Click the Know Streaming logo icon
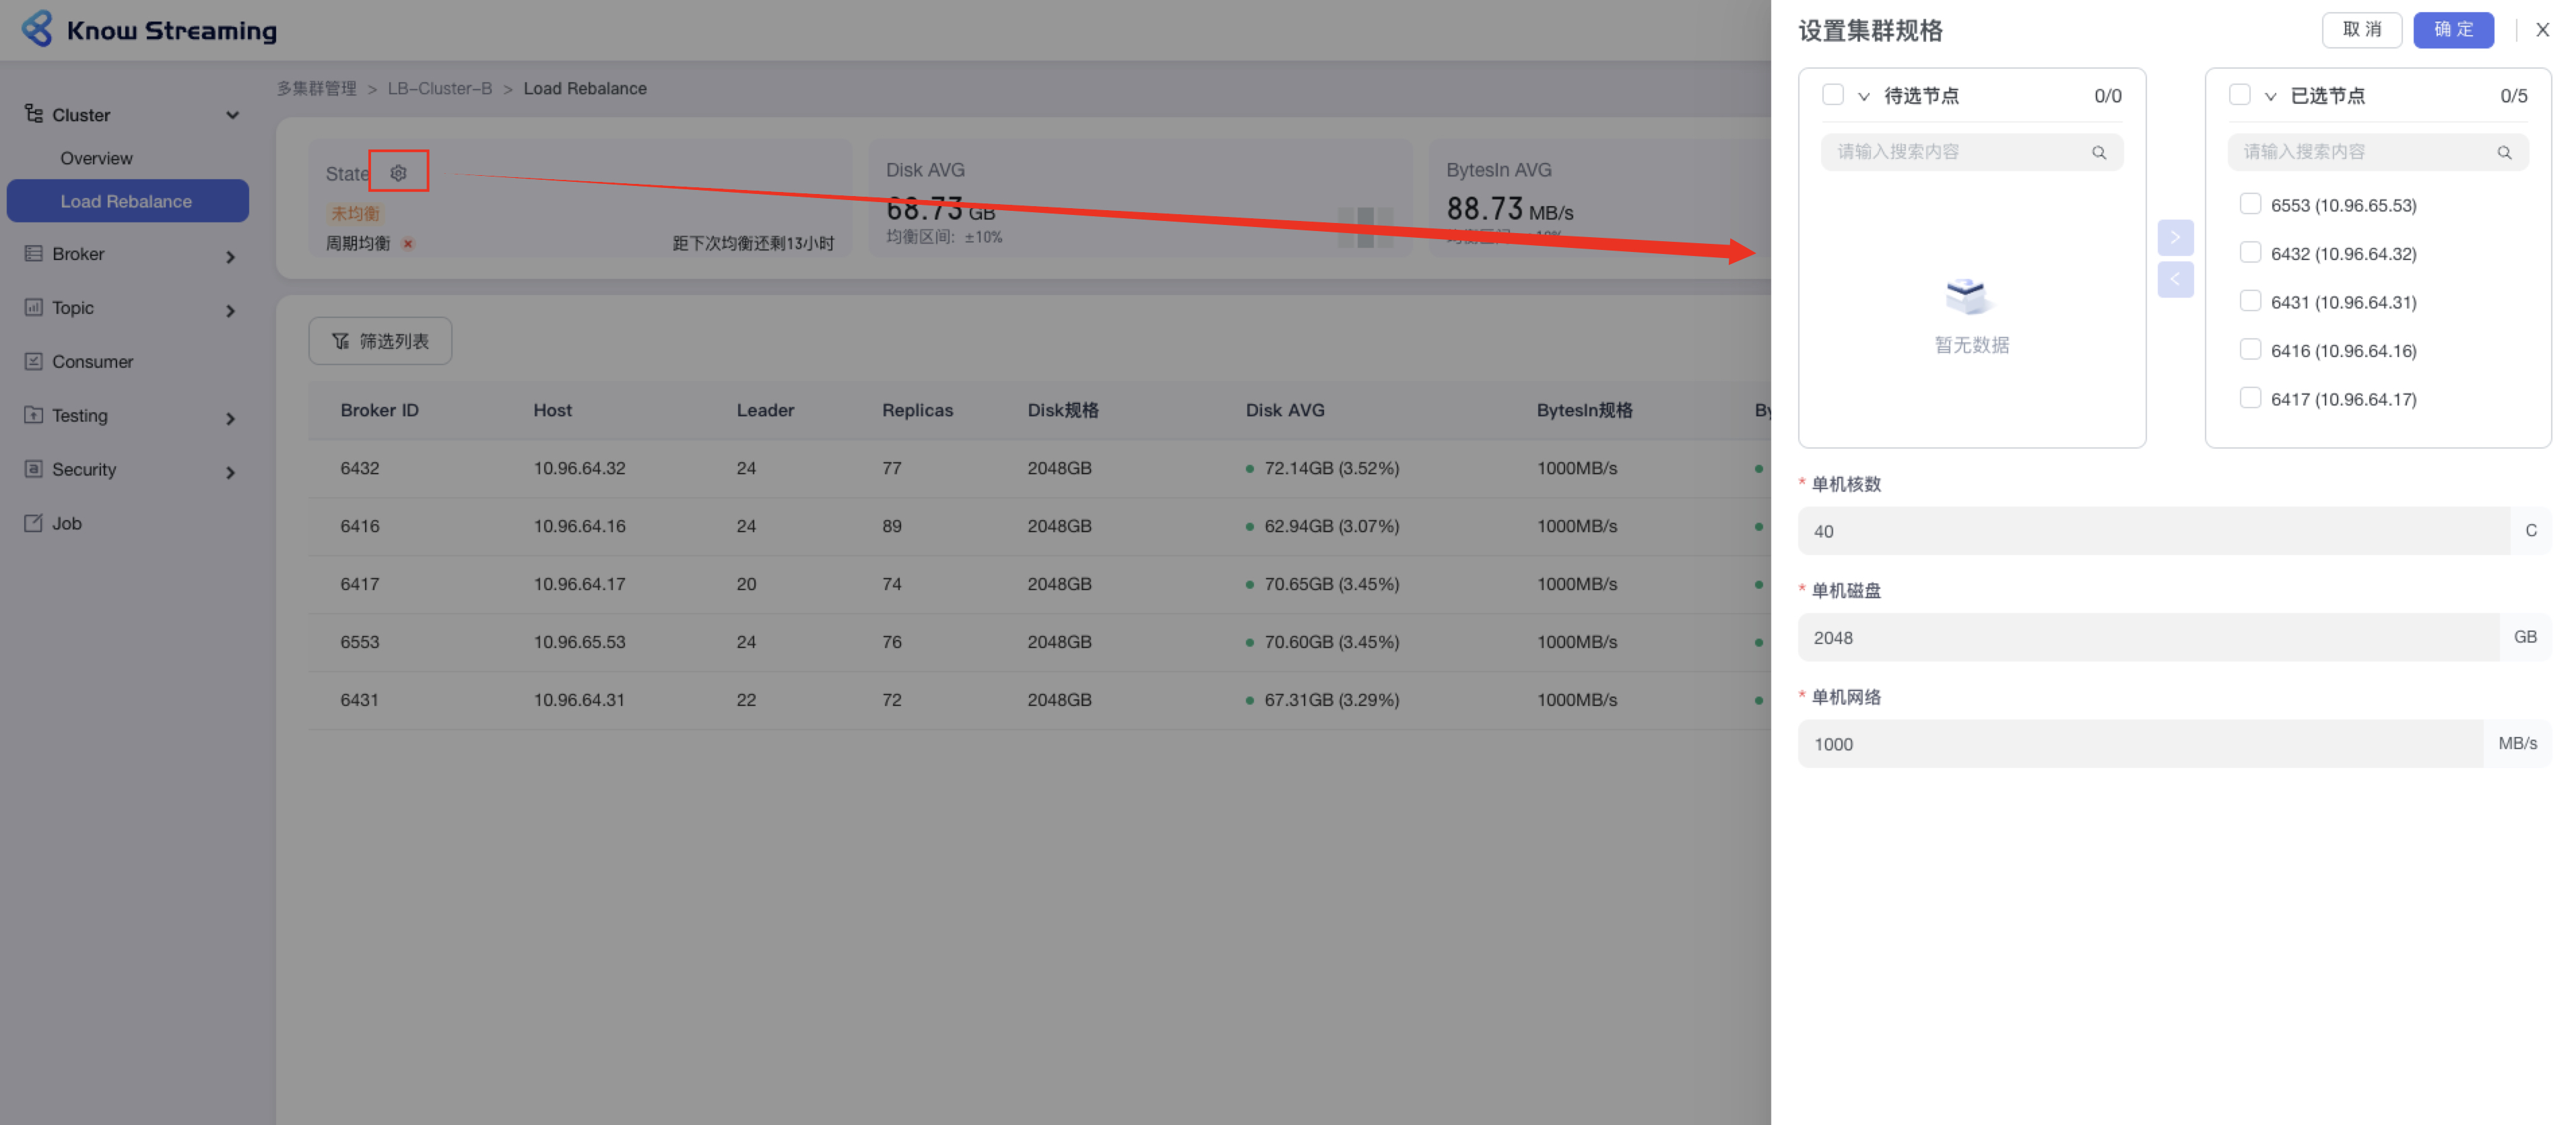The width and height of the screenshot is (2576, 1125). 37,29
